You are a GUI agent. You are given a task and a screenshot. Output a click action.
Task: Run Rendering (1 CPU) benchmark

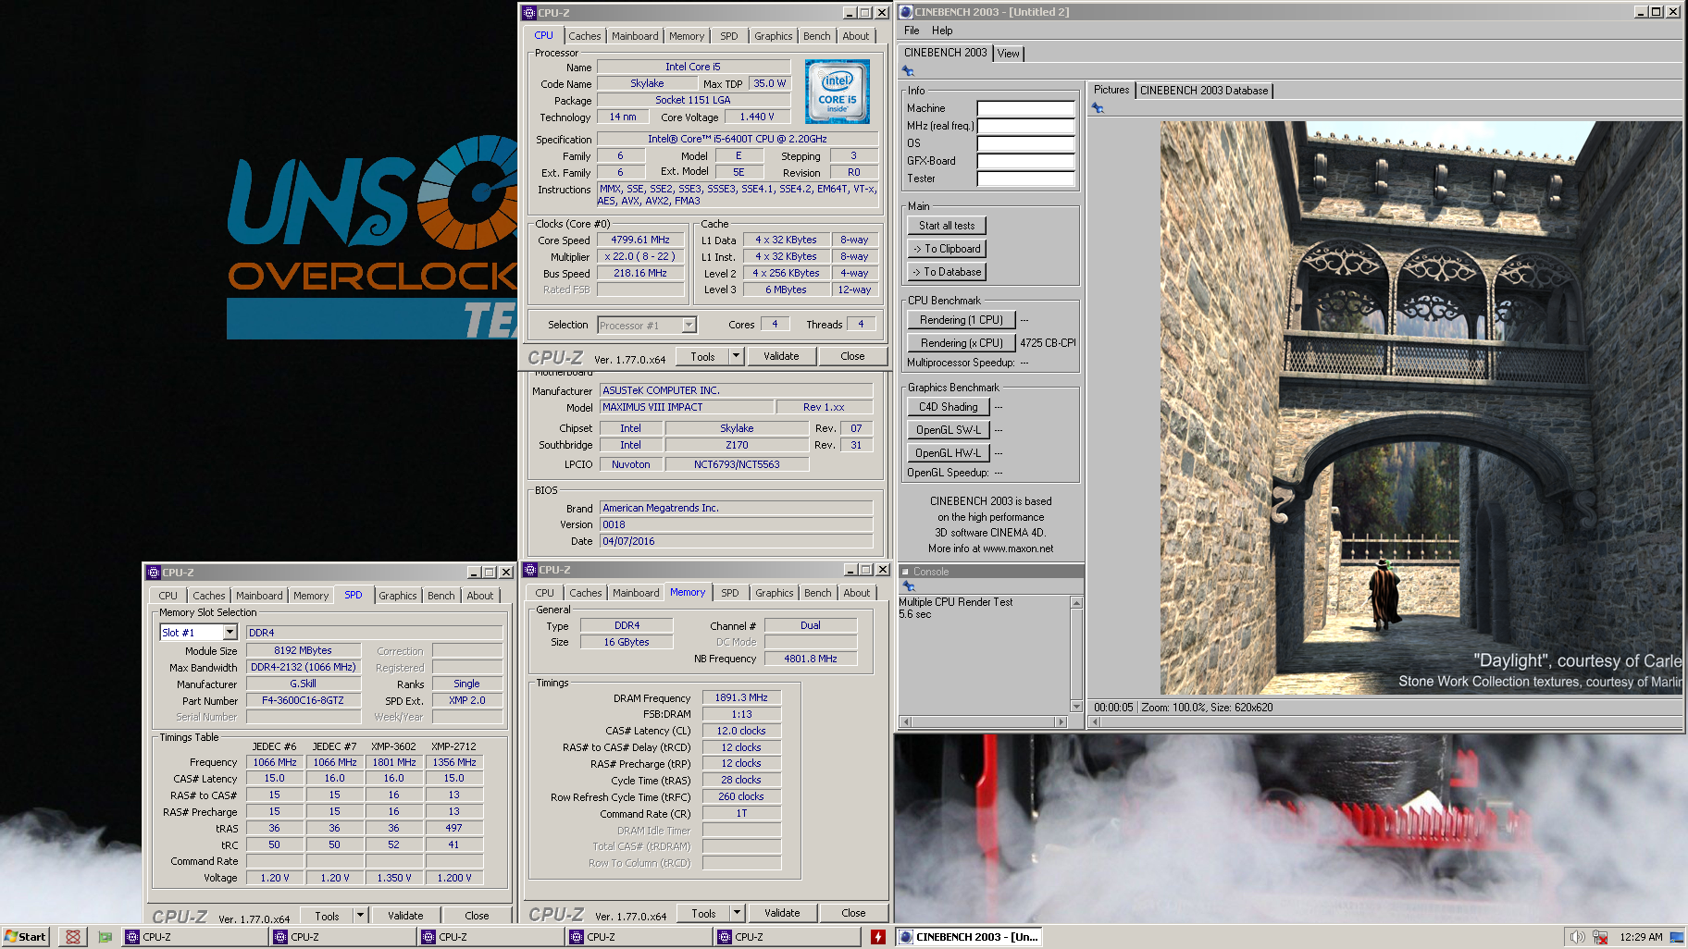coord(962,320)
